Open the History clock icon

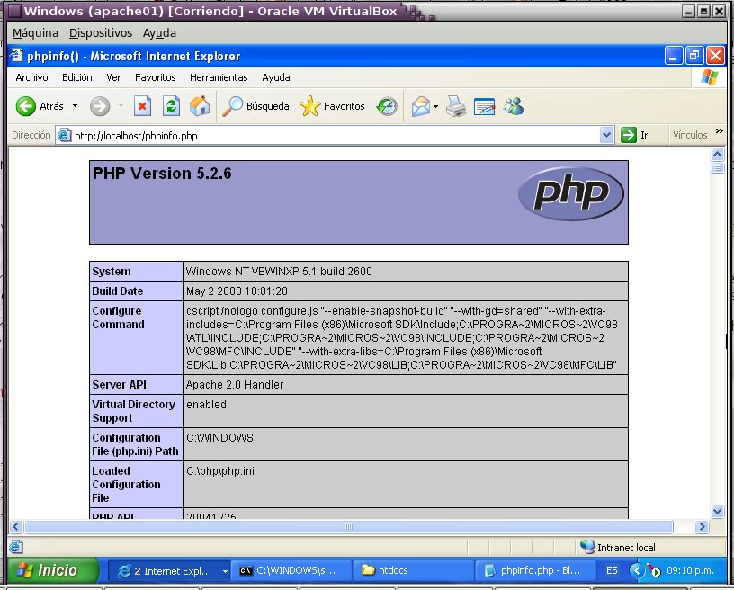point(387,106)
